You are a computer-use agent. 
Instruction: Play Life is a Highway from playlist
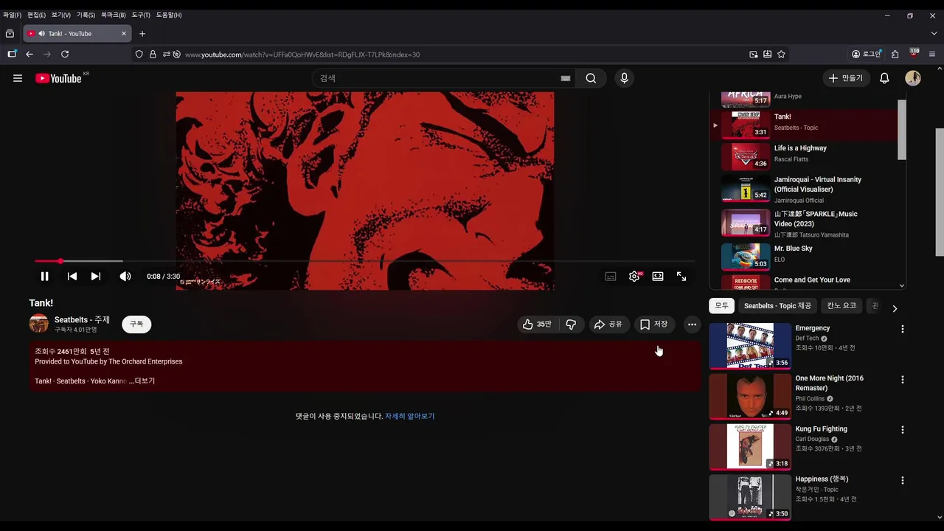[x=804, y=156]
